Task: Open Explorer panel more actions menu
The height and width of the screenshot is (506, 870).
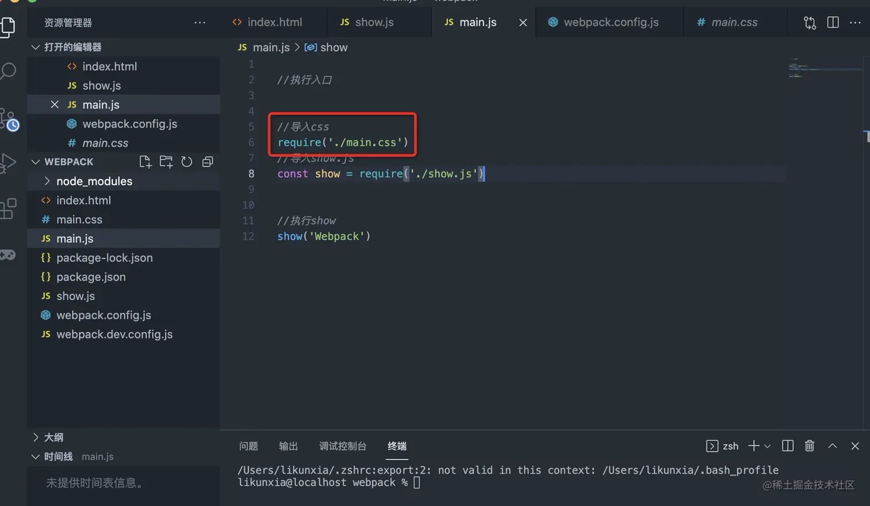Action: (200, 22)
